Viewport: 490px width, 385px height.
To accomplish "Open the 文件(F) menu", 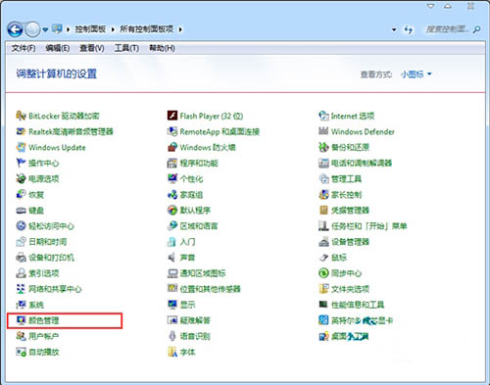I will [x=24, y=48].
